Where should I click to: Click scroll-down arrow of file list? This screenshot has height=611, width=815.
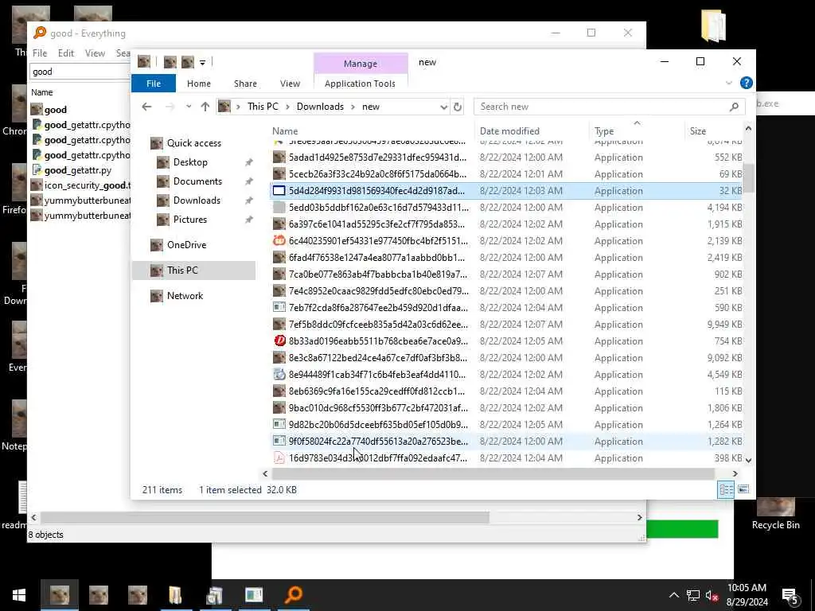(x=748, y=460)
